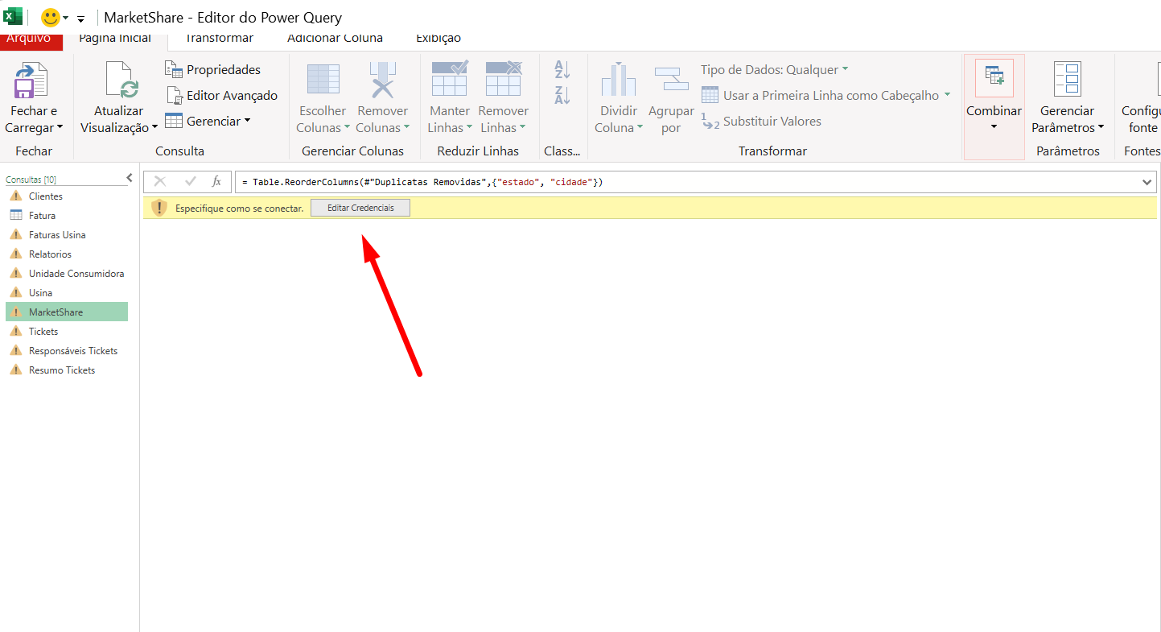The image size is (1161, 632).
Task: Expand the Combinar dropdown menu
Action: (994, 127)
